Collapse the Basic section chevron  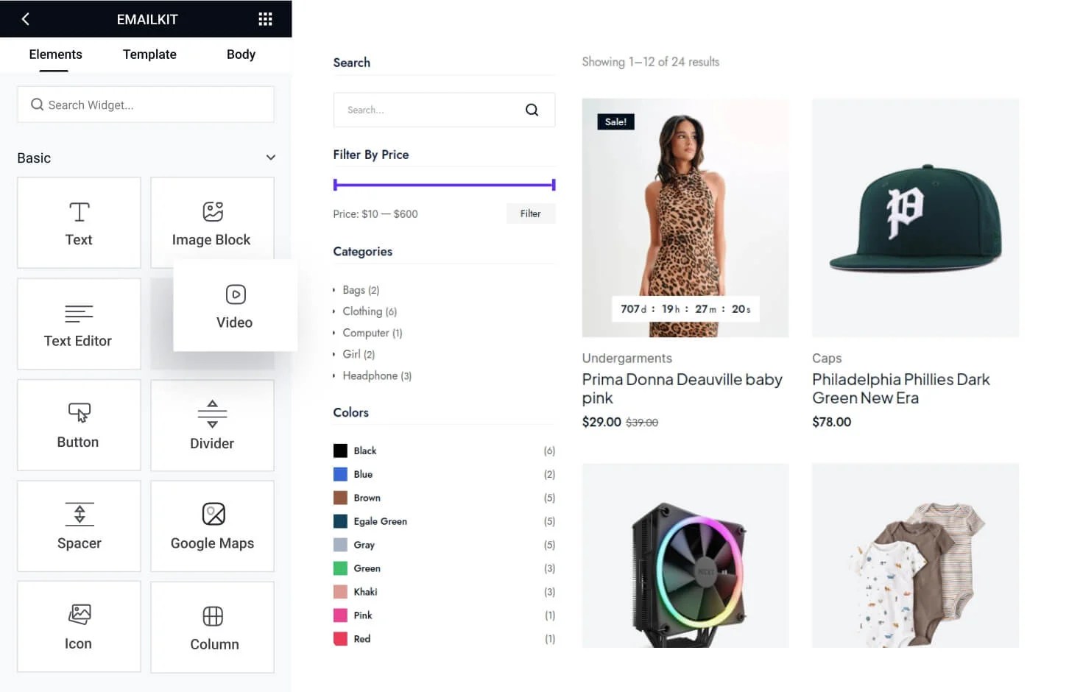click(271, 158)
